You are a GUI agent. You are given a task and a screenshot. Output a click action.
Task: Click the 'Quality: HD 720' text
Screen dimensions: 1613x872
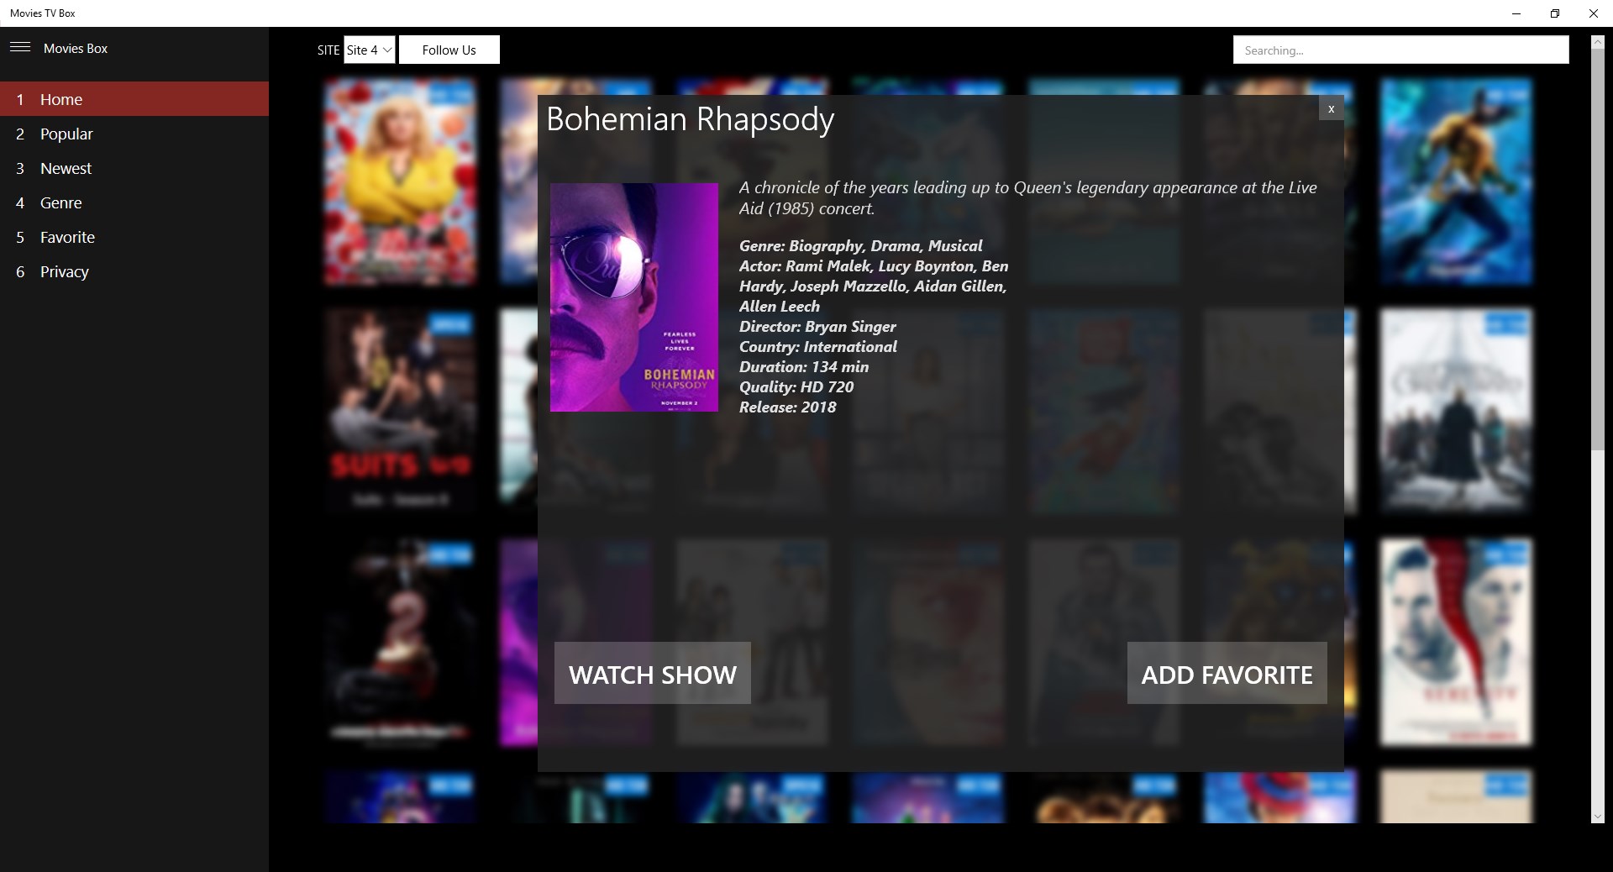pyautogui.click(x=796, y=387)
